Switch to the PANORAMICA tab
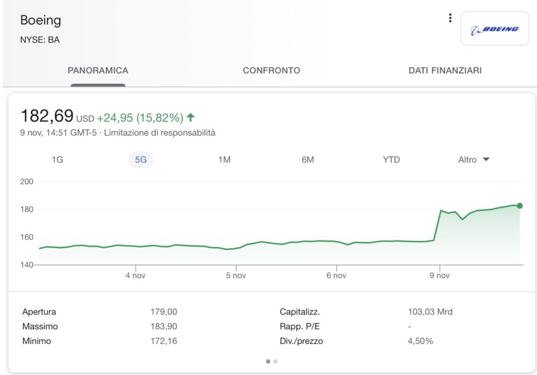 98,71
